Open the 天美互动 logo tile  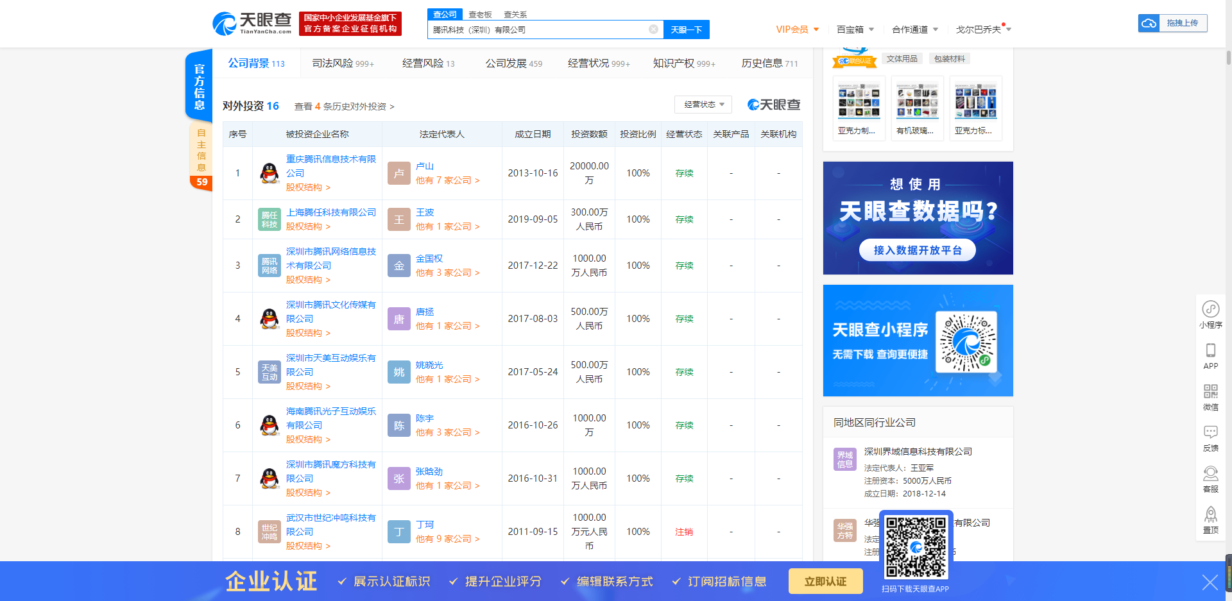click(x=269, y=372)
